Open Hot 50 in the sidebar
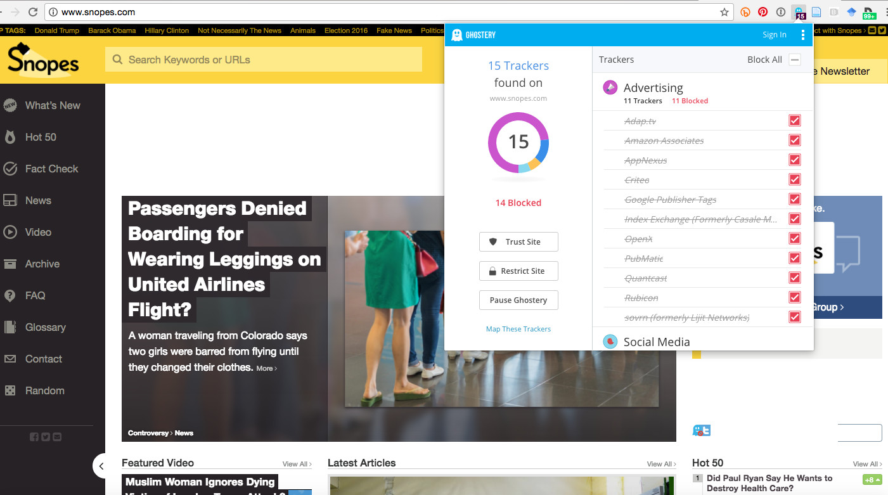Screen dimensions: 888x495 41,137
